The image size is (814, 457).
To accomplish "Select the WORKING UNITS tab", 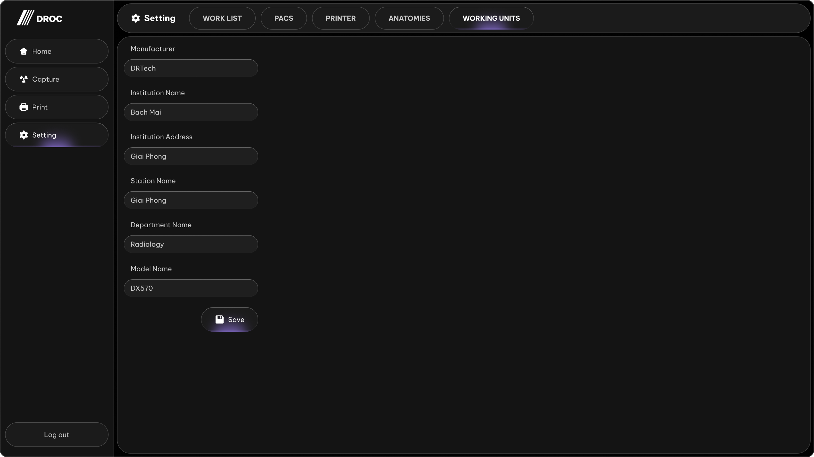I will [x=491, y=18].
